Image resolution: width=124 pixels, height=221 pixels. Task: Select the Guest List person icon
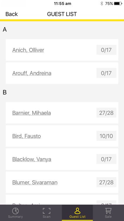pos(77,211)
